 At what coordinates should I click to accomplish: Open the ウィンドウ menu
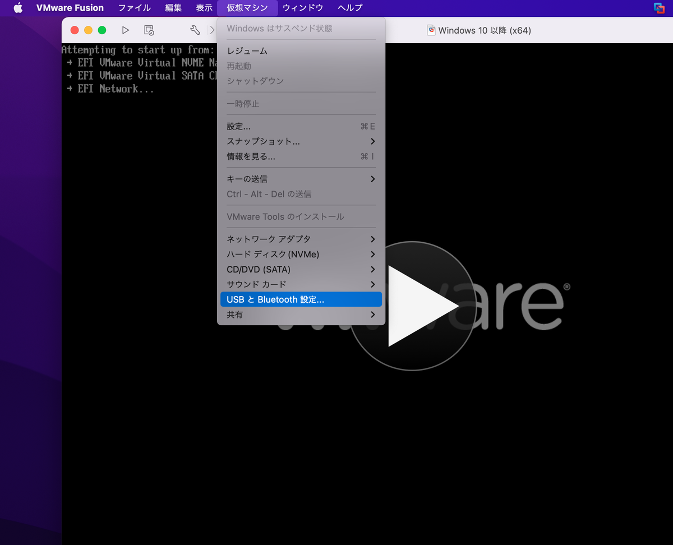(303, 8)
